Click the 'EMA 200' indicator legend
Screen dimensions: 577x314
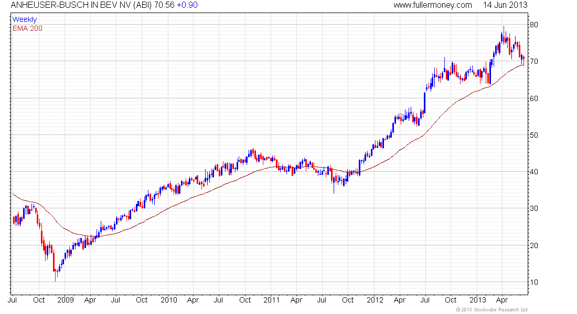pos(28,28)
